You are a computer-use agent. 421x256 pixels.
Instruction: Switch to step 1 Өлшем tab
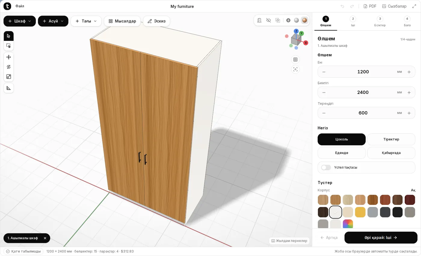pyautogui.click(x=326, y=22)
